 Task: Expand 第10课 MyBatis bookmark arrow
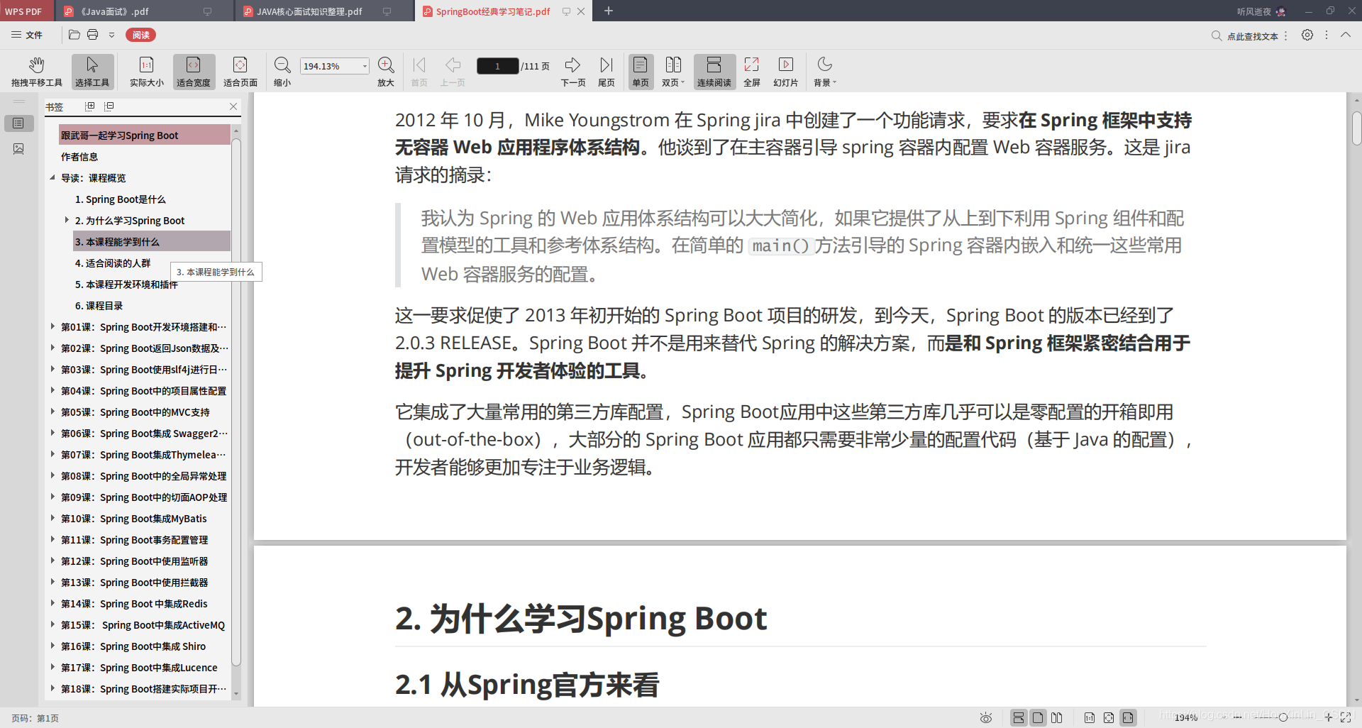click(x=52, y=518)
